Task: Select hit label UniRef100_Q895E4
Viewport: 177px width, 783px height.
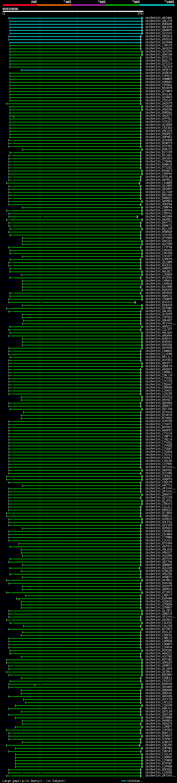Action: (x=159, y=201)
